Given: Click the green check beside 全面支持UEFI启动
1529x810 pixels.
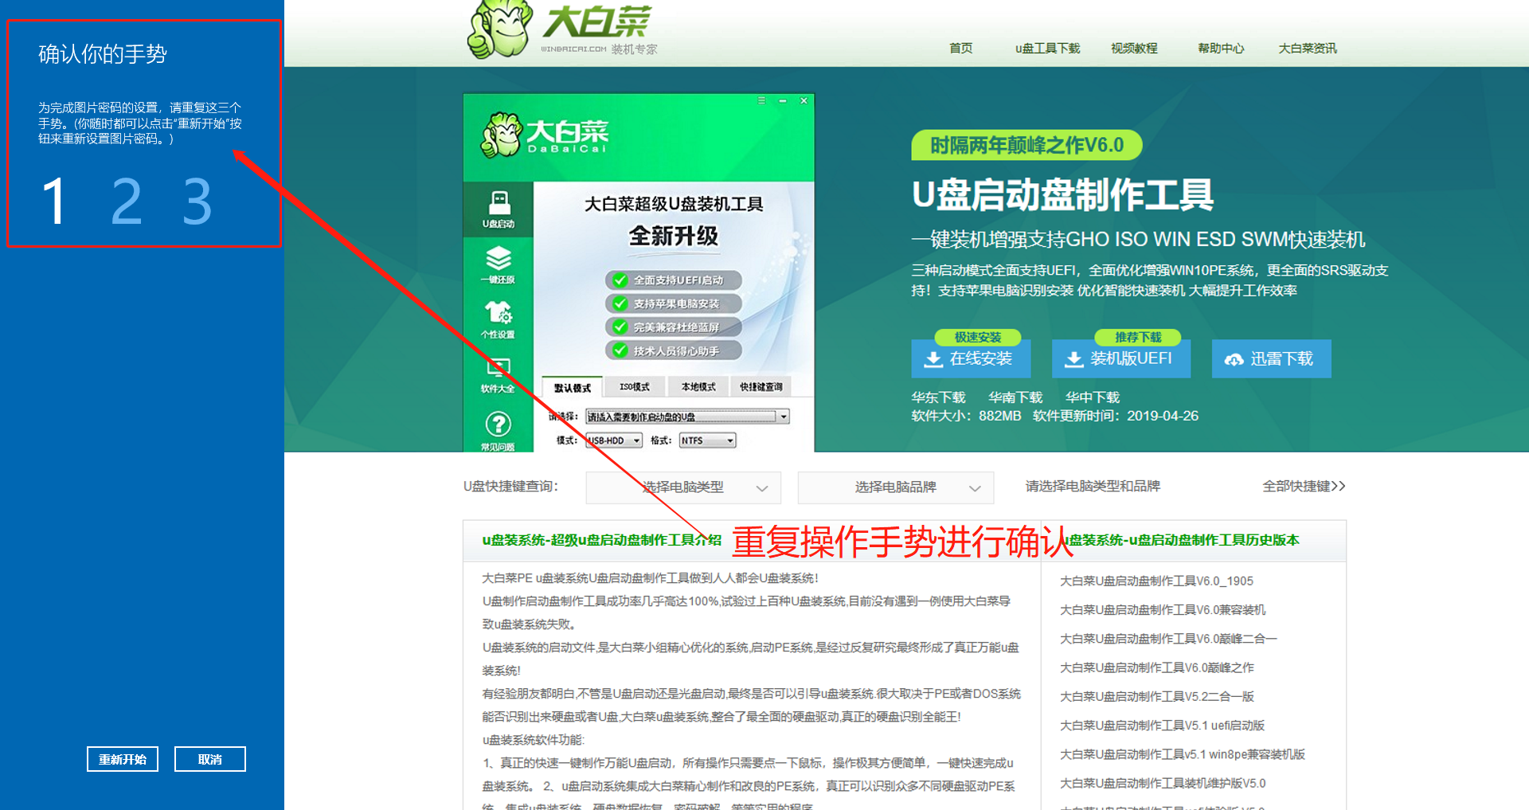Looking at the screenshot, I should point(620,280).
